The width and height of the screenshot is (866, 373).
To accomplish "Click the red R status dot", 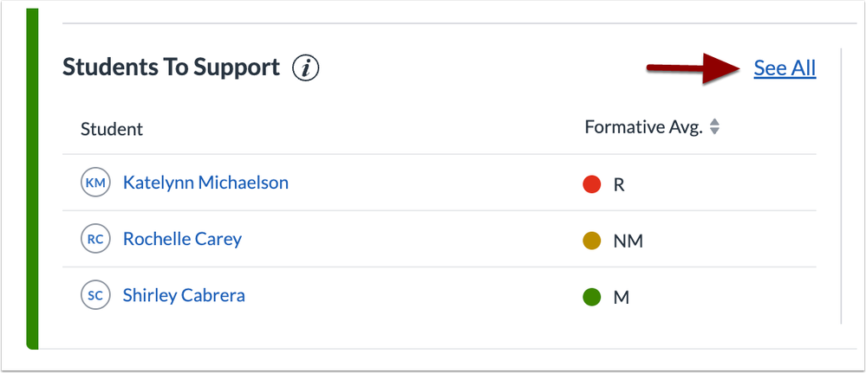I will [592, 183].
